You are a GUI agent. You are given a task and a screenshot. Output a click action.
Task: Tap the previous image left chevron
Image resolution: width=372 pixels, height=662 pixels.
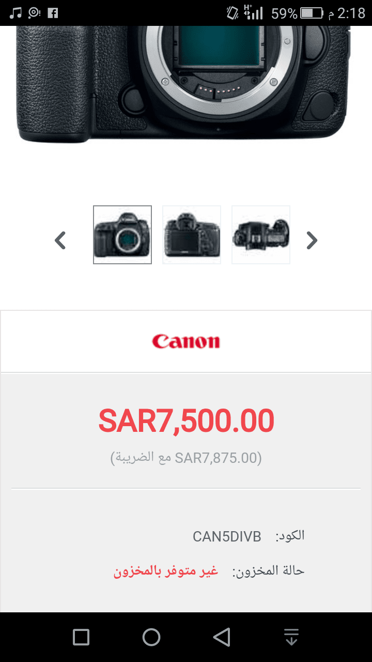coord(60,240)
